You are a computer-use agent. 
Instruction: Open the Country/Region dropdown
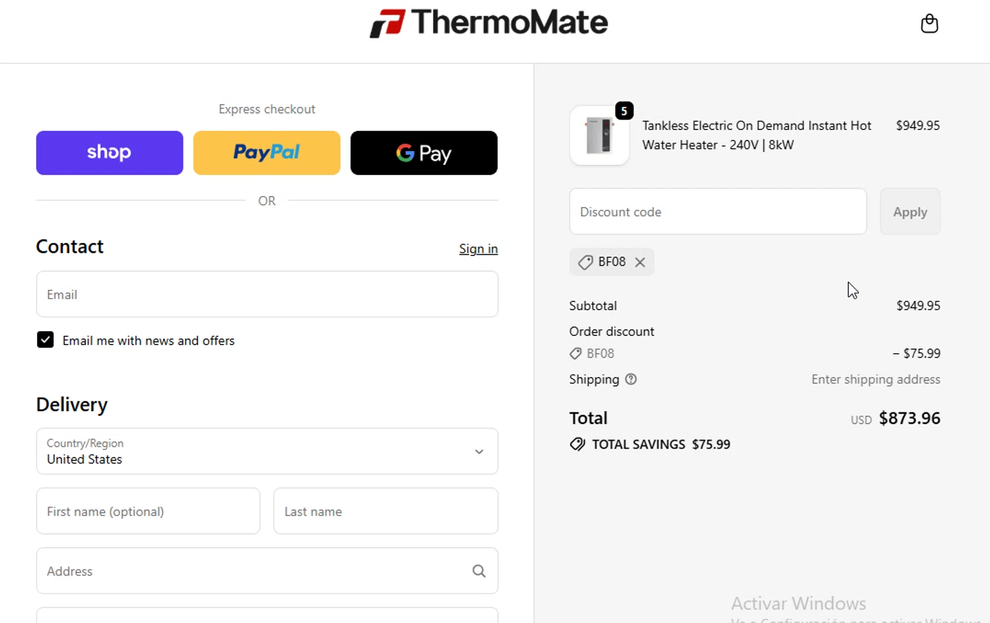click(267, 451)
